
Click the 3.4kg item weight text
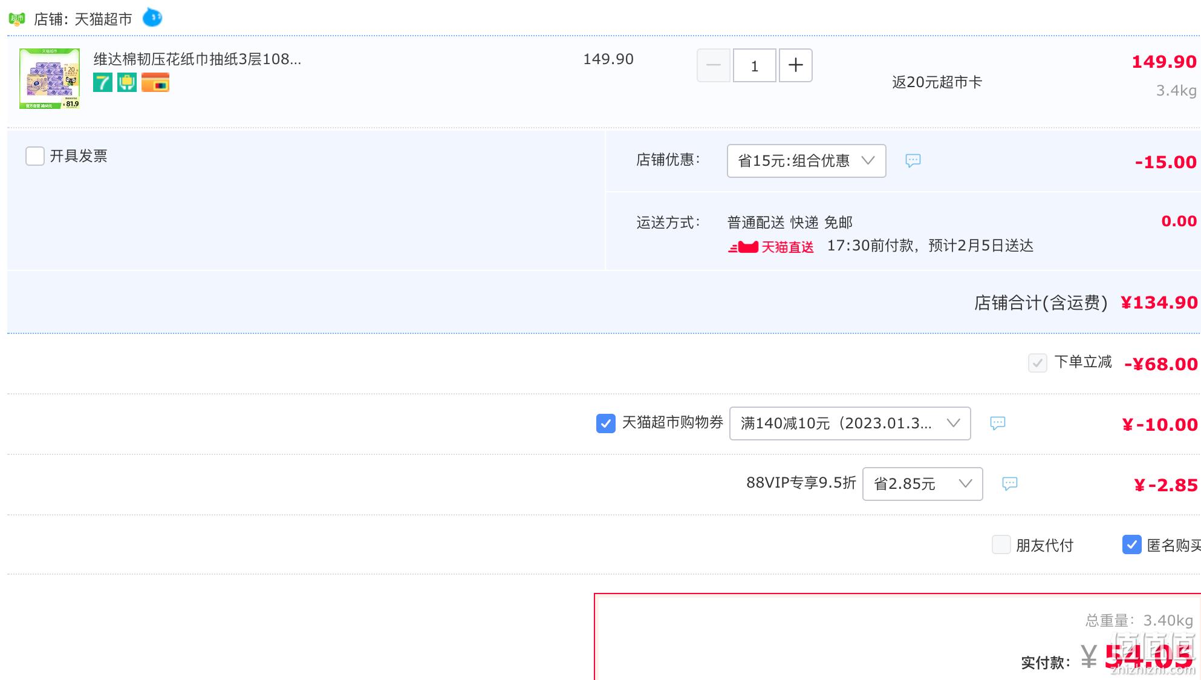pos(1176,91)
